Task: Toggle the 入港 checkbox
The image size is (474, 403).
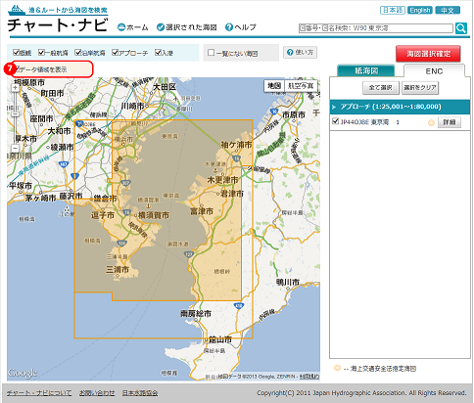Action: click(158, 52)
